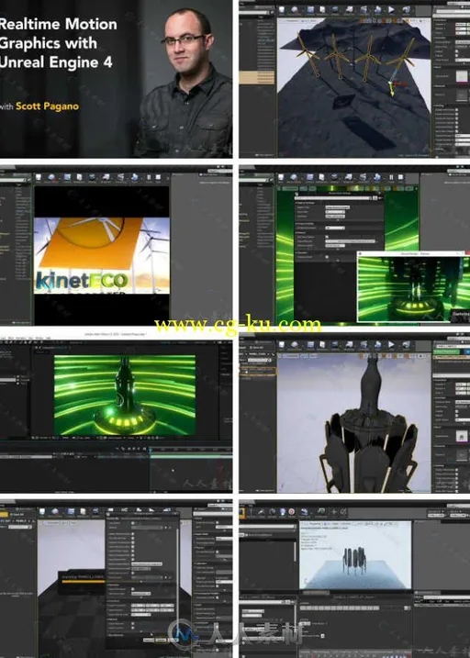Viewport: 470px width, 658px height.
Task: Open Content browser icon in dark tower editor
Action: (310, 345)
